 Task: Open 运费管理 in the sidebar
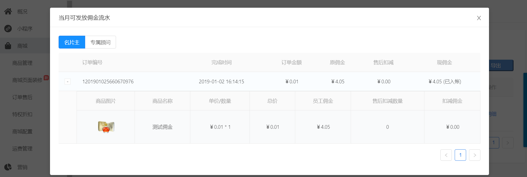pyautogui.click(x=22, y=149)
